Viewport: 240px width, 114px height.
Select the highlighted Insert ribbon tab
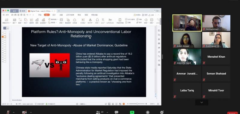[x=47, y=15]
